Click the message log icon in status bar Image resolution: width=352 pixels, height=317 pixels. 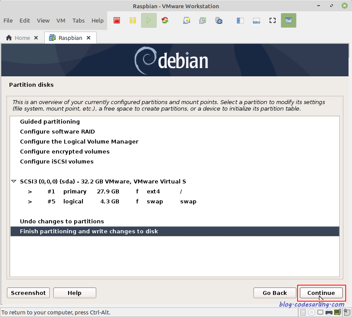[x=347, y=312]
